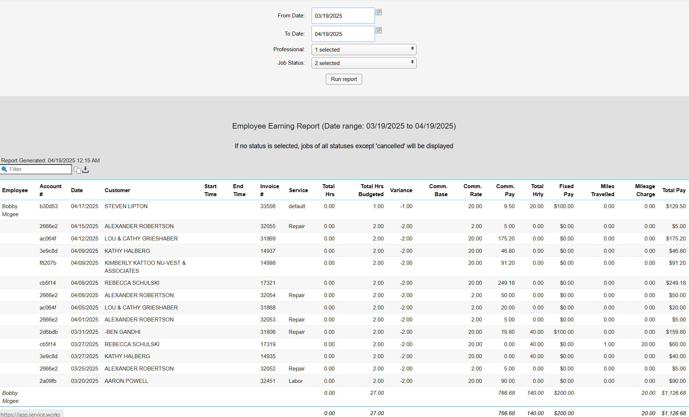Click account b30d53 cell
Viewport: 689px width, 417px height.
click(49, 206)
